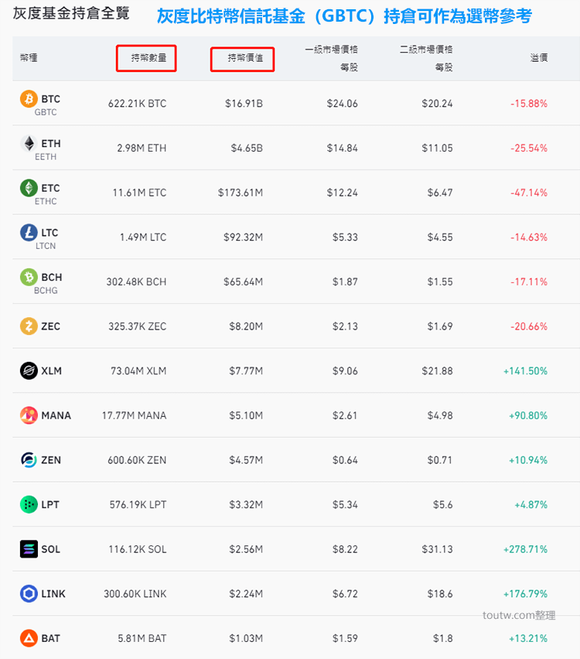Viewport: 580px width, 659px height.
Task: Click the $65.64M holding value
Action: [x=244, y=282]
